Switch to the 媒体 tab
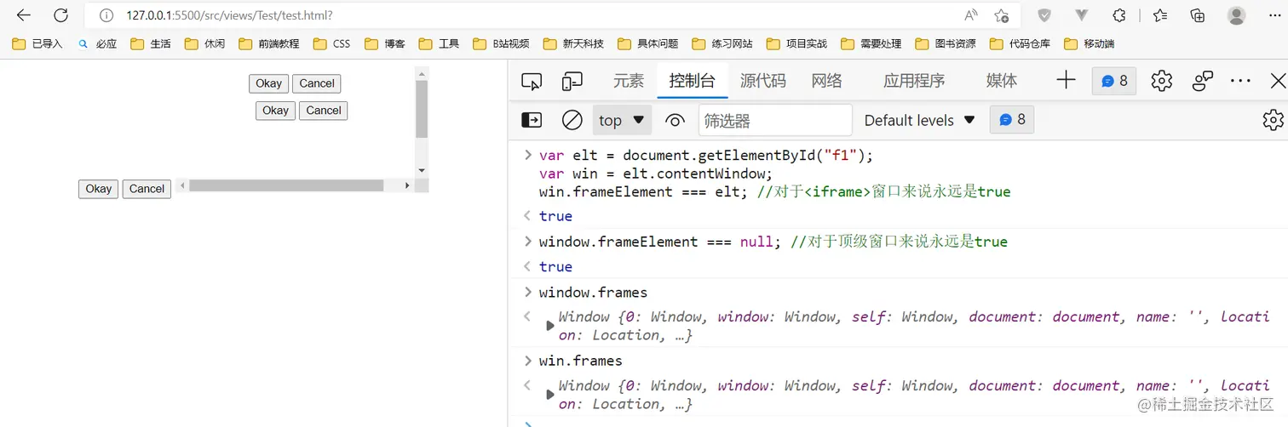Screen dimensions: 1288x427 click(x=1001, y=81)
